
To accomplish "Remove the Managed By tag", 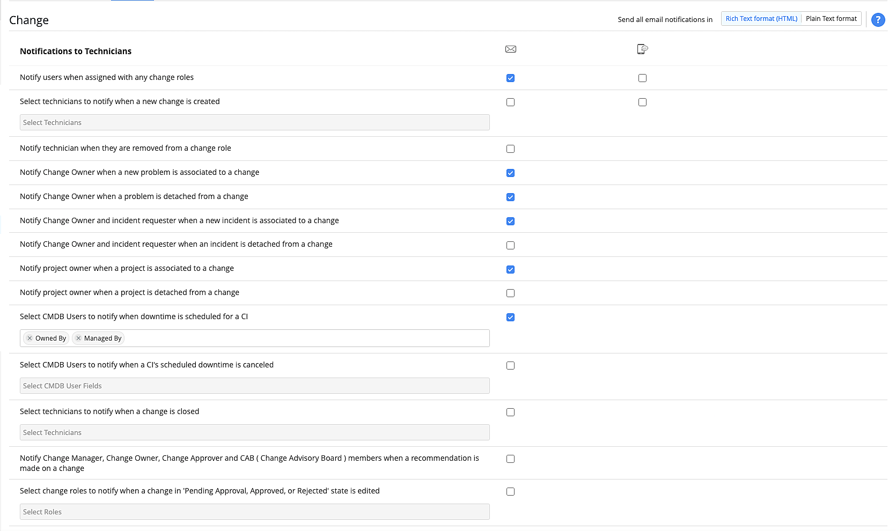I will [78, 338].
